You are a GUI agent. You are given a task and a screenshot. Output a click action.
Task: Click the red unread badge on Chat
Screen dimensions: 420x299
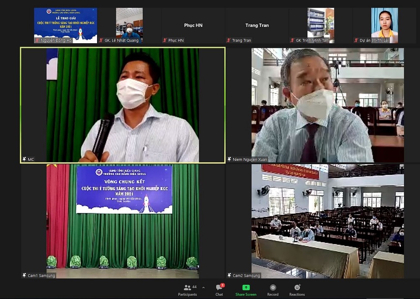(x=223, y=285)
